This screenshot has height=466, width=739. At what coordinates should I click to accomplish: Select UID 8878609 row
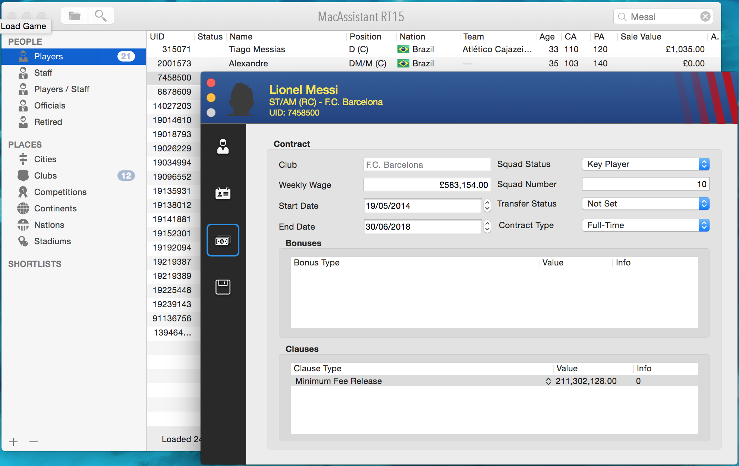(x=174, y=92)
